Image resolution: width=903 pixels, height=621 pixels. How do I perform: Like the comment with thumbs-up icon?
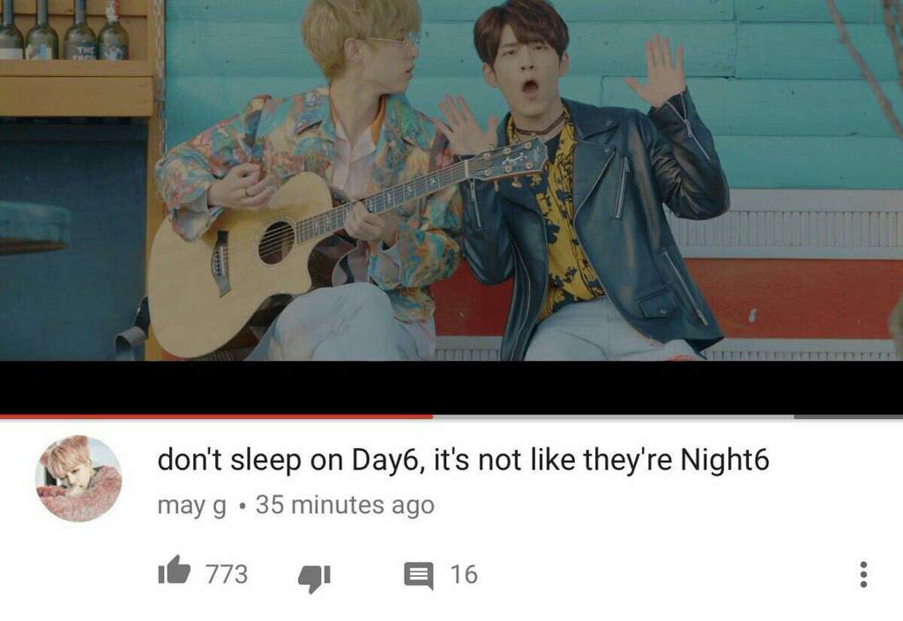click(174, 571)
